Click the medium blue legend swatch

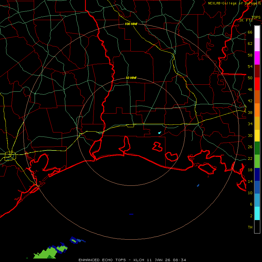[x=257, y=187]
